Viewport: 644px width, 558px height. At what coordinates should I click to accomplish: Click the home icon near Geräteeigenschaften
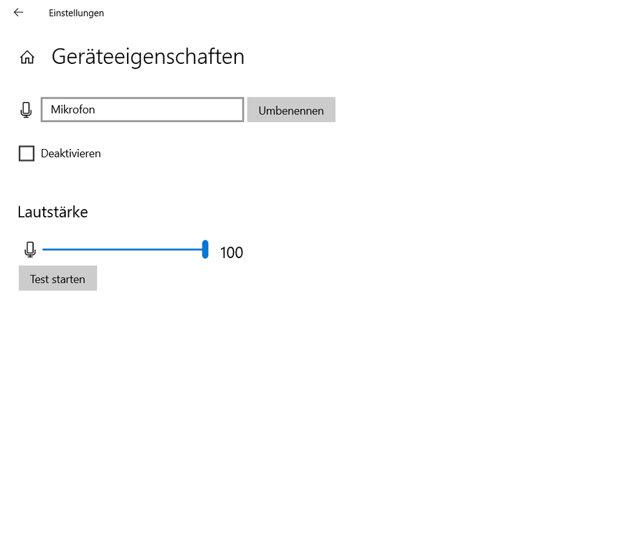tap(27, 57)
